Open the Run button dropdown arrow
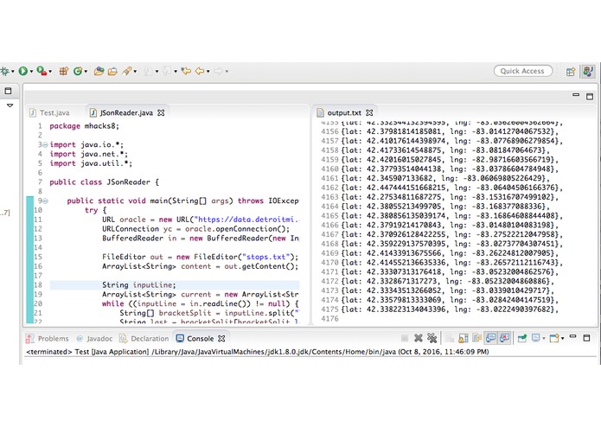This screenshot has width=601, height=427. [x=31, y=72]
